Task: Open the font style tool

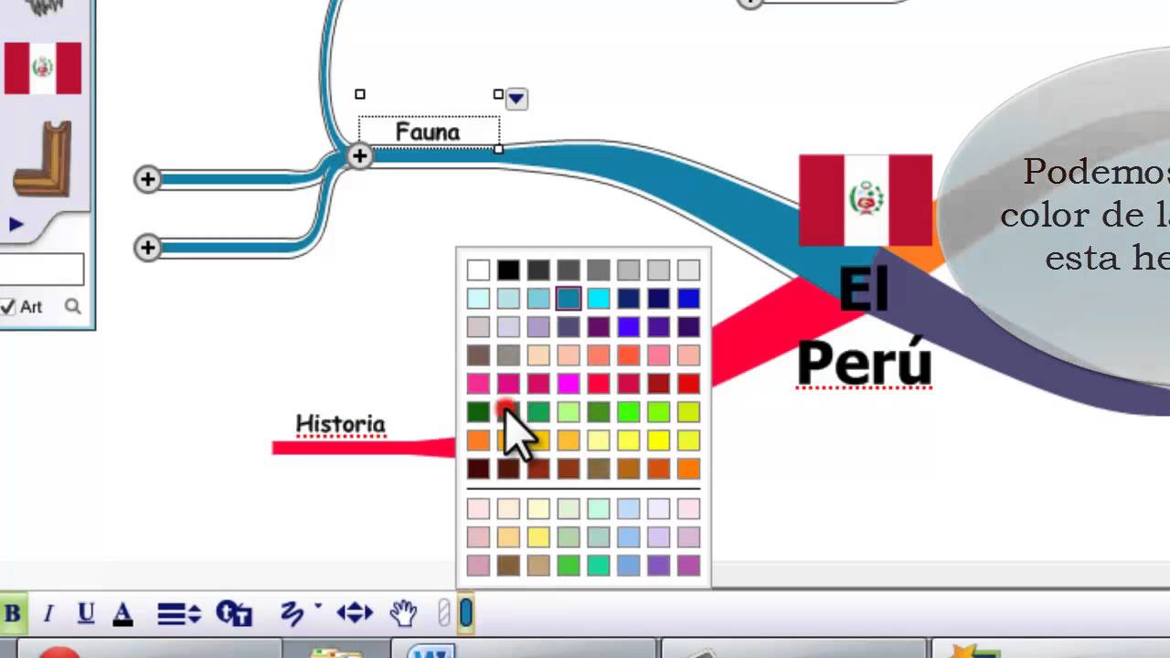Action: pos(234,613)
